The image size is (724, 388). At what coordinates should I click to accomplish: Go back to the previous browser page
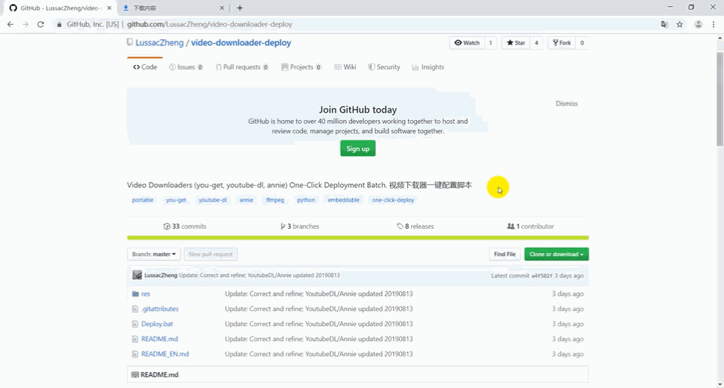[10, 24]
